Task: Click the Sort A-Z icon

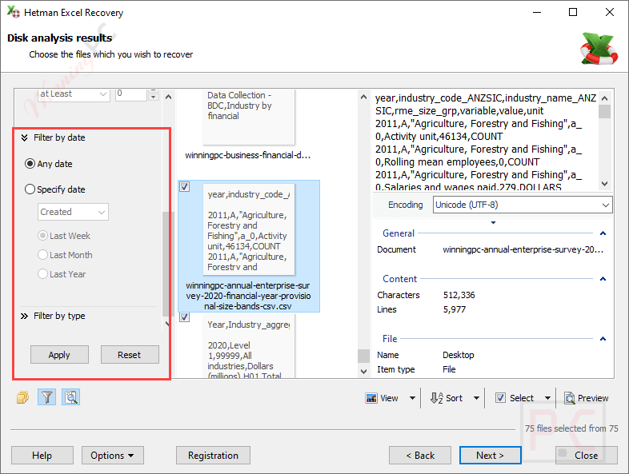Action: (436, 398)
